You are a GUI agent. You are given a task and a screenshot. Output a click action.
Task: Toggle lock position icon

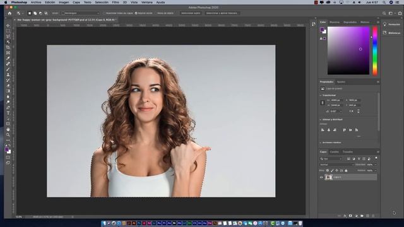(336, 170)
